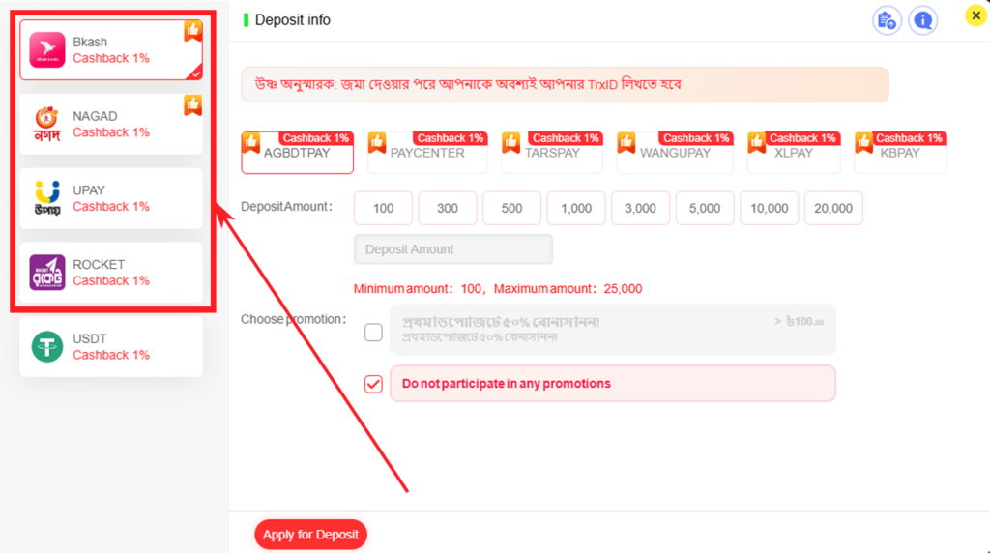The width and height of the screenshot is (990, 553).
Task: Click the USDT Tether coin icon
Action: pos(47,347)
